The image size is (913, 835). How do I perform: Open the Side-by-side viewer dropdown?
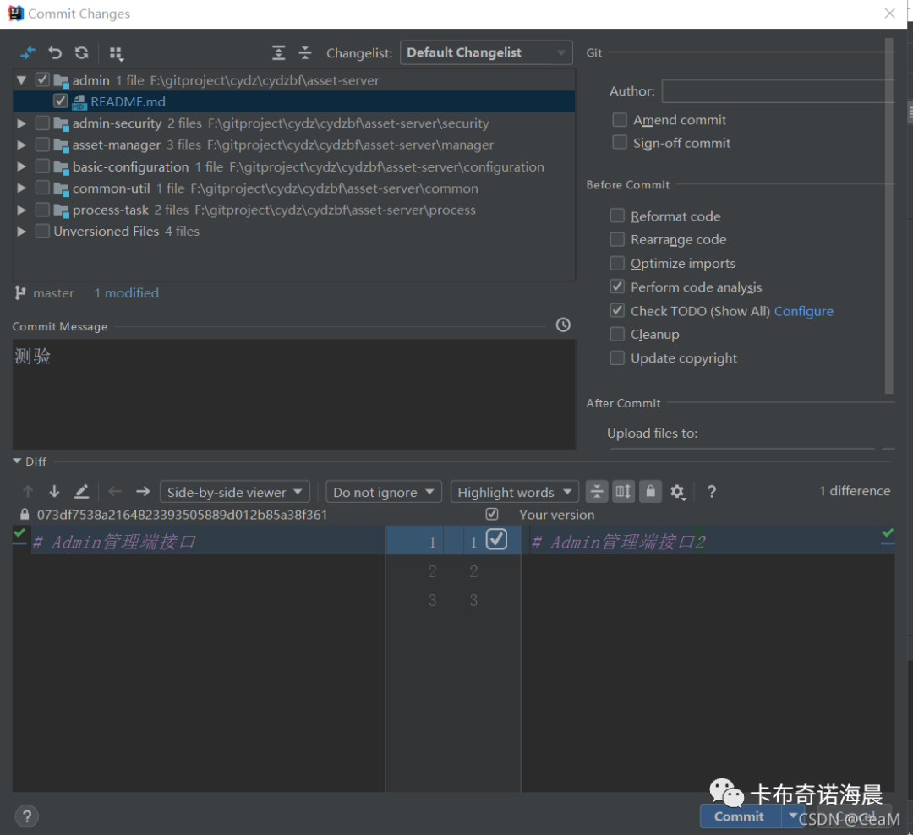click(234, 492)
